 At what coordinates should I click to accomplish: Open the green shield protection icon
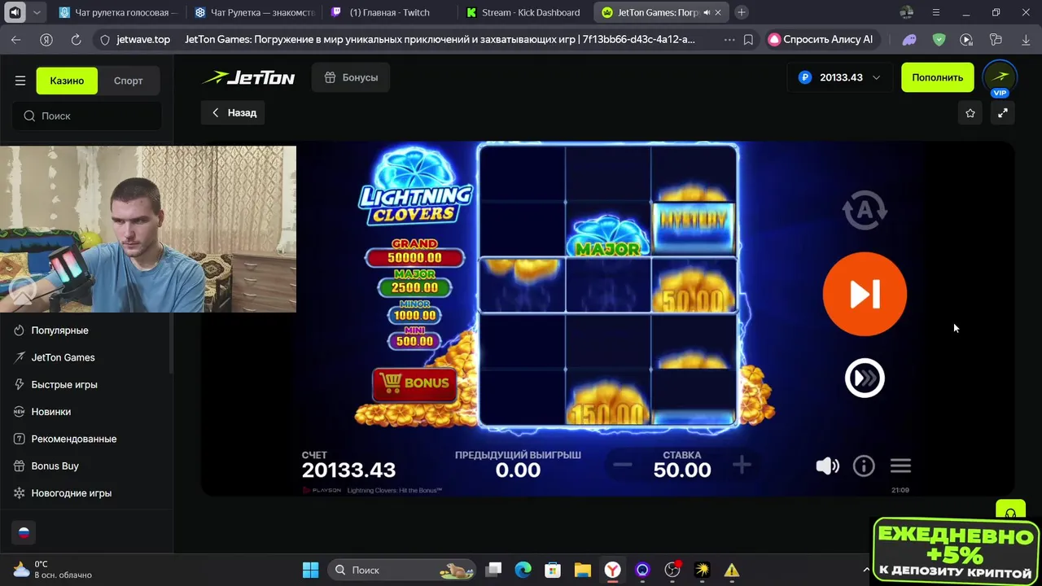(939, 39)
